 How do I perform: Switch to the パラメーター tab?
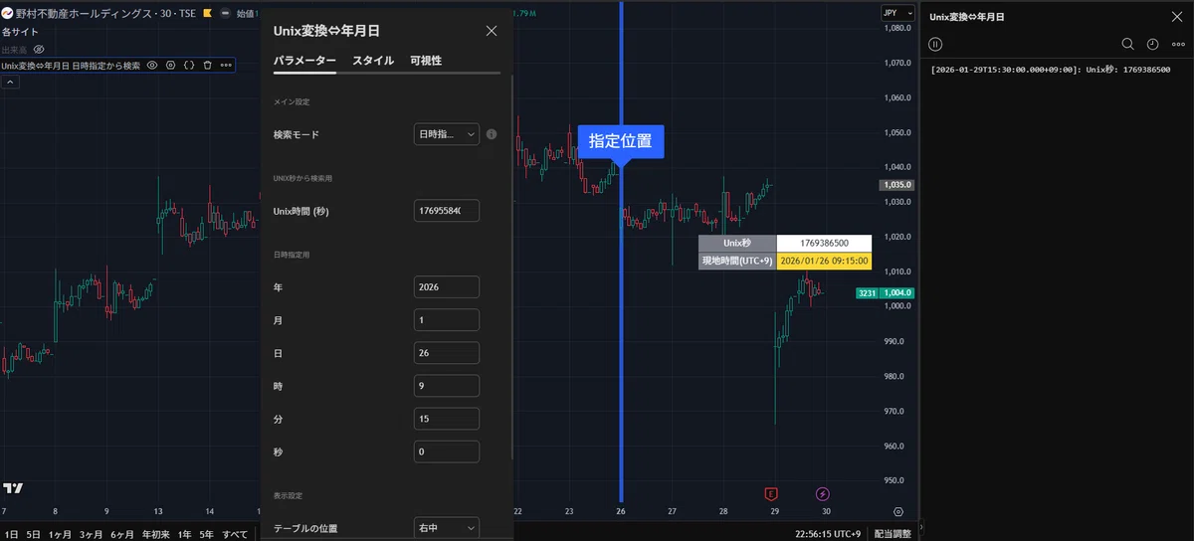pyautogui.click(x=304, y=61)
